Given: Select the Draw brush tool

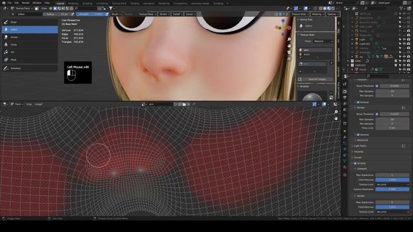Looking at the screenshot, I should [x=30, y=22].
